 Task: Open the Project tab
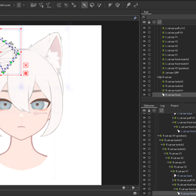(174, 105)
